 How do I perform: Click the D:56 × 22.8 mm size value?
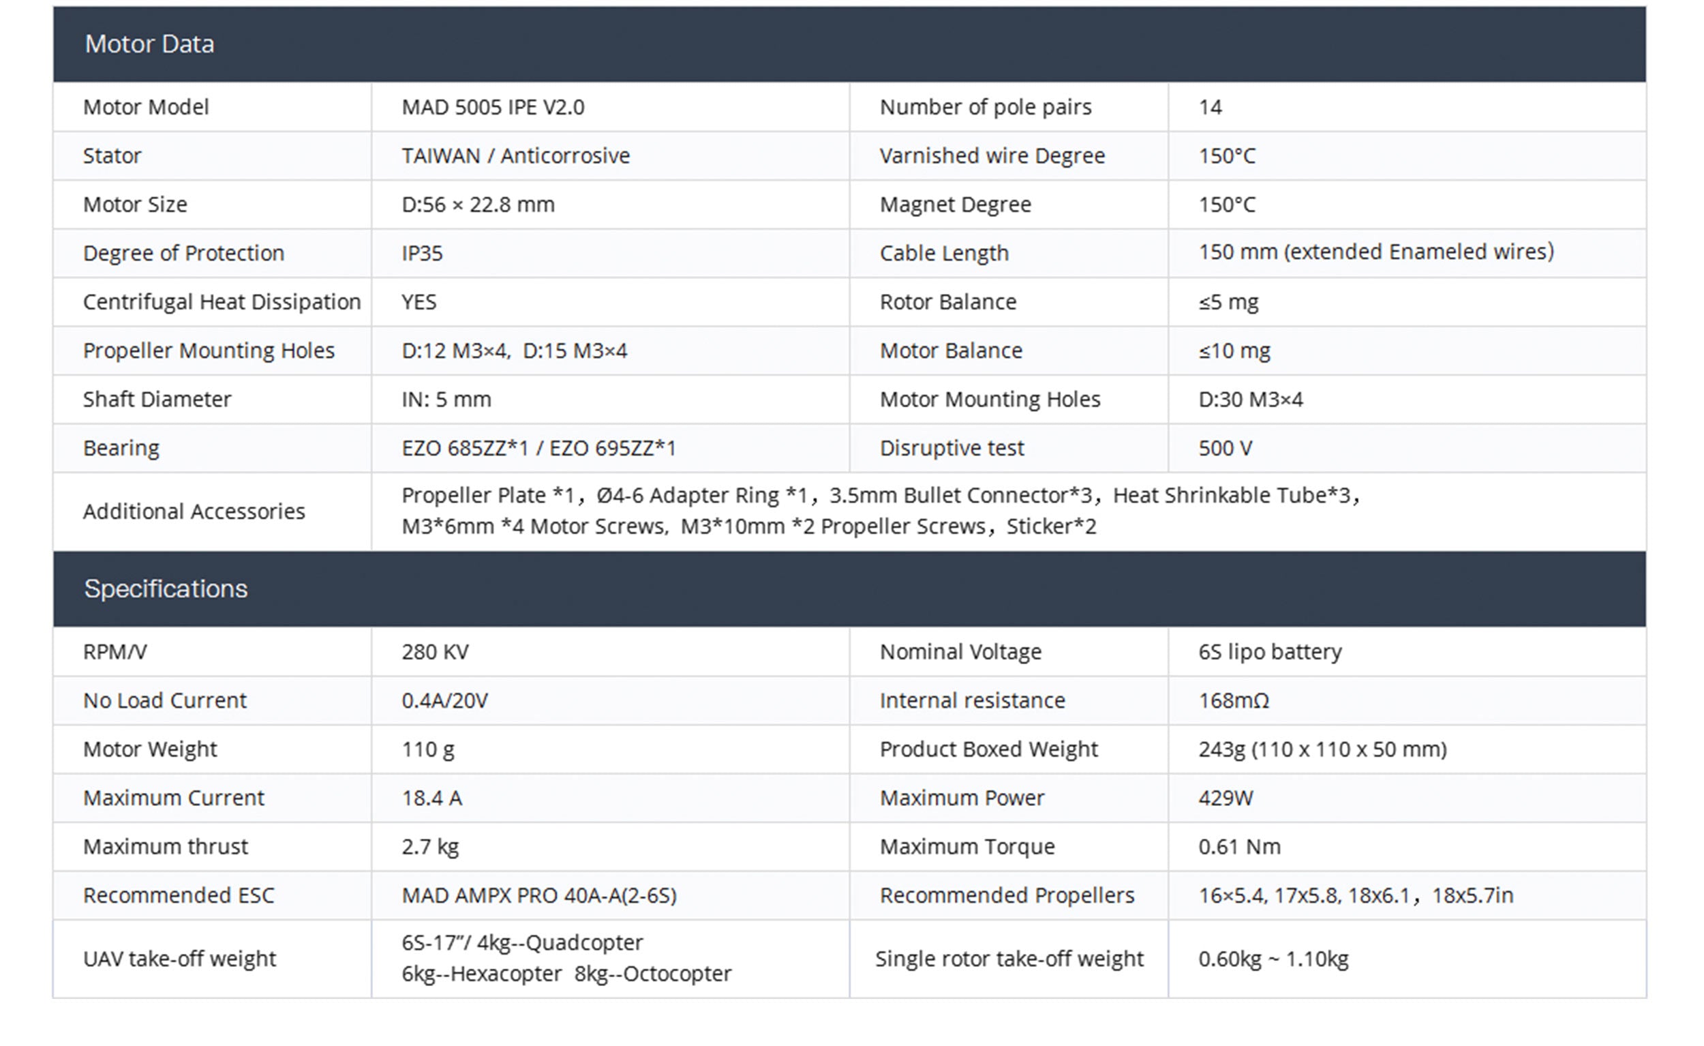(x=478, y=205)
